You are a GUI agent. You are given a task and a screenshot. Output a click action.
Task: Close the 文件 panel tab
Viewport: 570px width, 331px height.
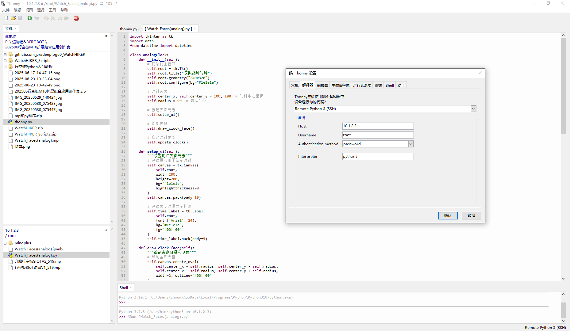click(x=15, y=29)
